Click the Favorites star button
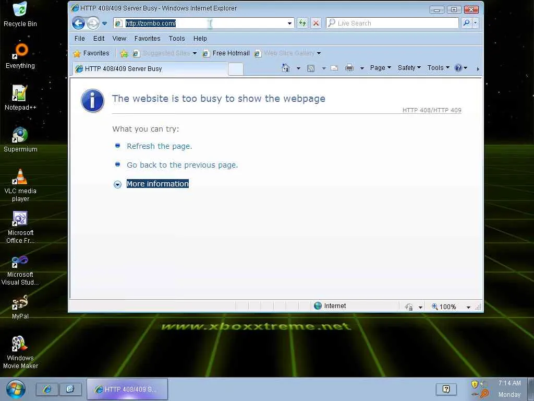This screenshot has height=401, width=534. coord(92,53)
